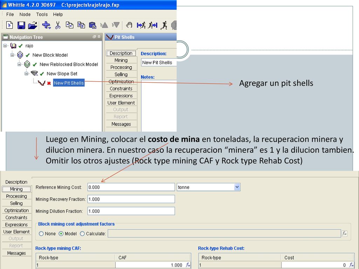Click the red X status beside New Pit Shells

[49, 83]
